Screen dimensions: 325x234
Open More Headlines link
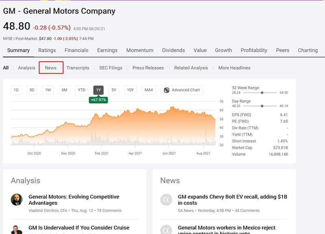click(234, 68)
